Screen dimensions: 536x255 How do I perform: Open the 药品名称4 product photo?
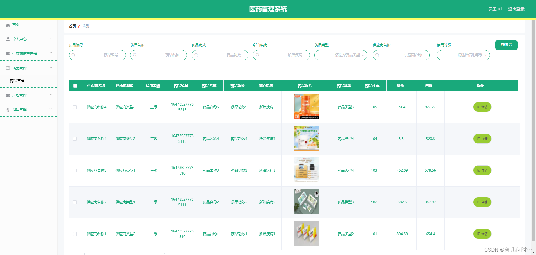click(x=307, y=138)
